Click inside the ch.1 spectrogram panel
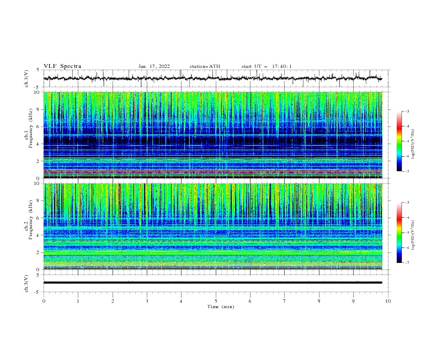 [212, 135]
